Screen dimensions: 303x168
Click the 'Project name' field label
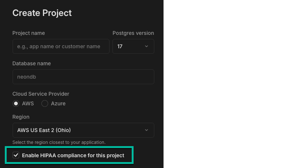point(28,33)
